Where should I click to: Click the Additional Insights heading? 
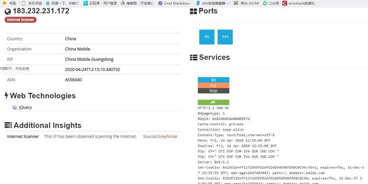pyautogui.click(x=47, y=125)
